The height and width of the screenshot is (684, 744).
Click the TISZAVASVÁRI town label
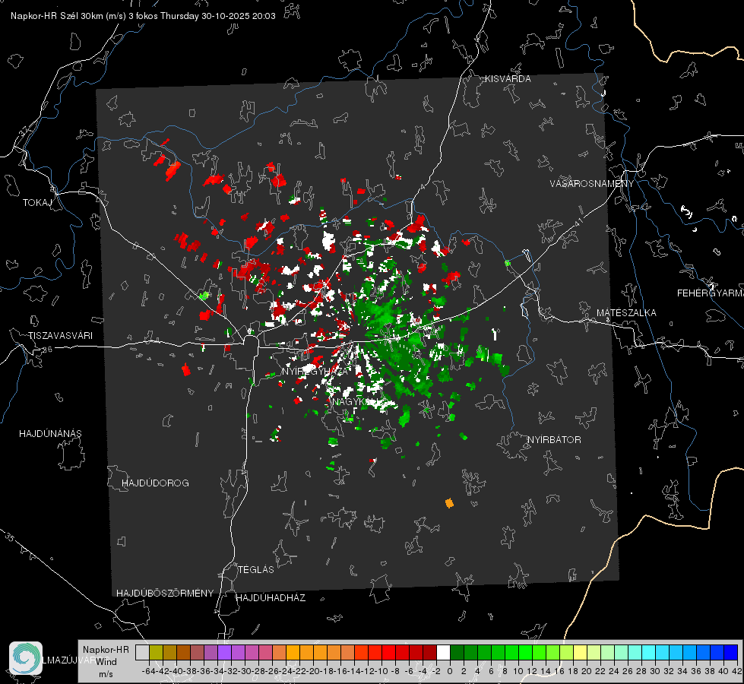coord(60,336)
